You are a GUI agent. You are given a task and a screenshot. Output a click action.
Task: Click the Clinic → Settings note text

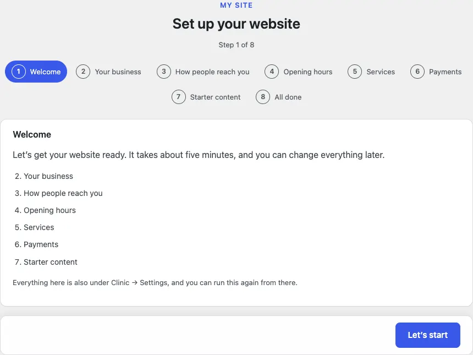coord(155,282)
